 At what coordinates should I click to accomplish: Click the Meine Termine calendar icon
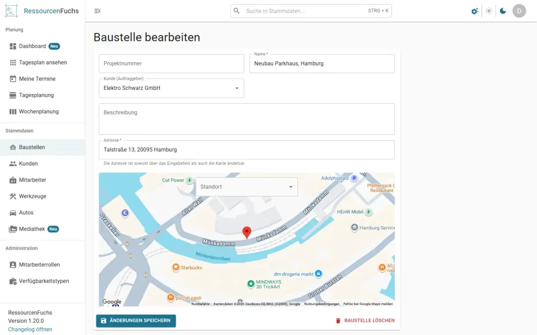(x=13, y=78)
